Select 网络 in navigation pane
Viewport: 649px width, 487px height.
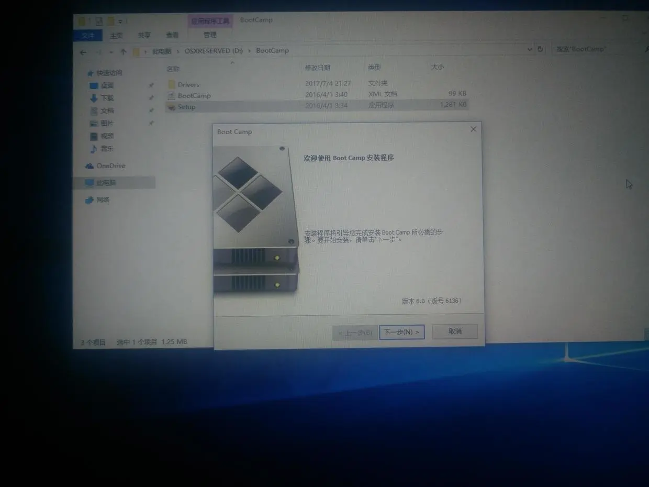pos(103,200)
